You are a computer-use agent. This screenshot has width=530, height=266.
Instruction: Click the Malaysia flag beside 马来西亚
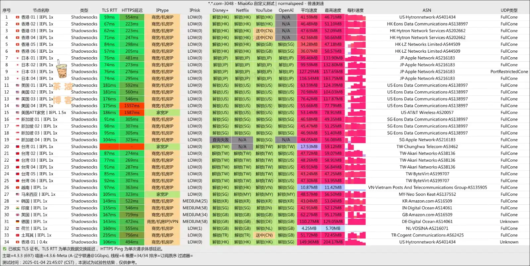18,194
